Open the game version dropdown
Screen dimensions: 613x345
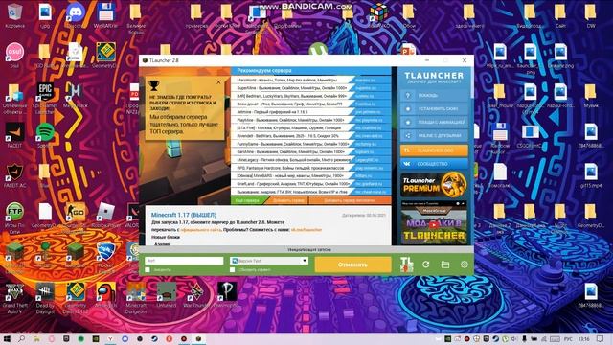click(269, 261)
